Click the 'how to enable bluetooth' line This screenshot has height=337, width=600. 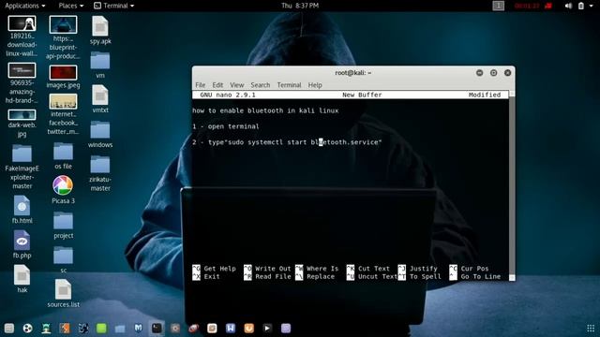pyautogui.click(x=265, y=110)
